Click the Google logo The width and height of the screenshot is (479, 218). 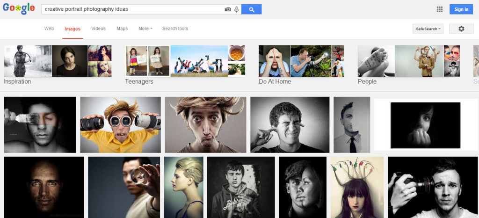(19, 9)
